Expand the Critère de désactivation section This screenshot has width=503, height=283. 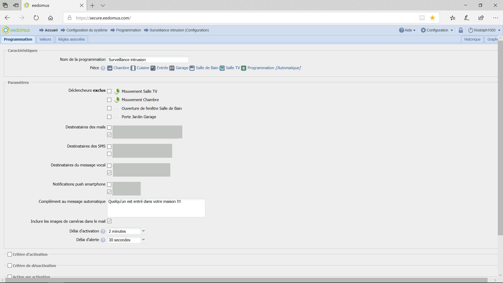(10, 265)
